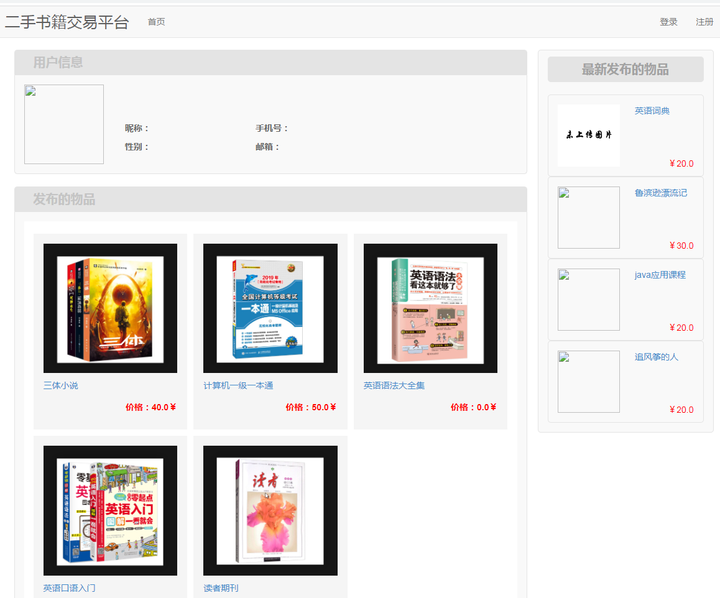Screen dimensions: 720x598
Task: Click the 邮箱： label
Action: click(268, 147)
